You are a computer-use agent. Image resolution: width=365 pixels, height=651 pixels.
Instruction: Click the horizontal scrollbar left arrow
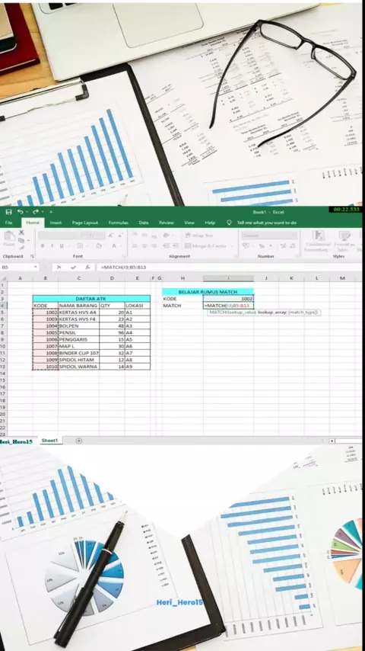point(332,441)
